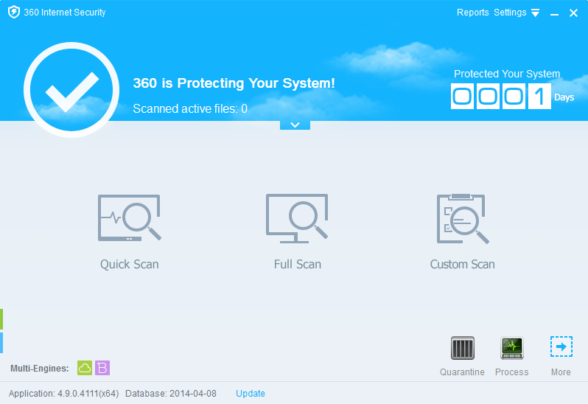Click the protected days counter
Viewport: 588px width, 404px height.
tap(501, 97)
